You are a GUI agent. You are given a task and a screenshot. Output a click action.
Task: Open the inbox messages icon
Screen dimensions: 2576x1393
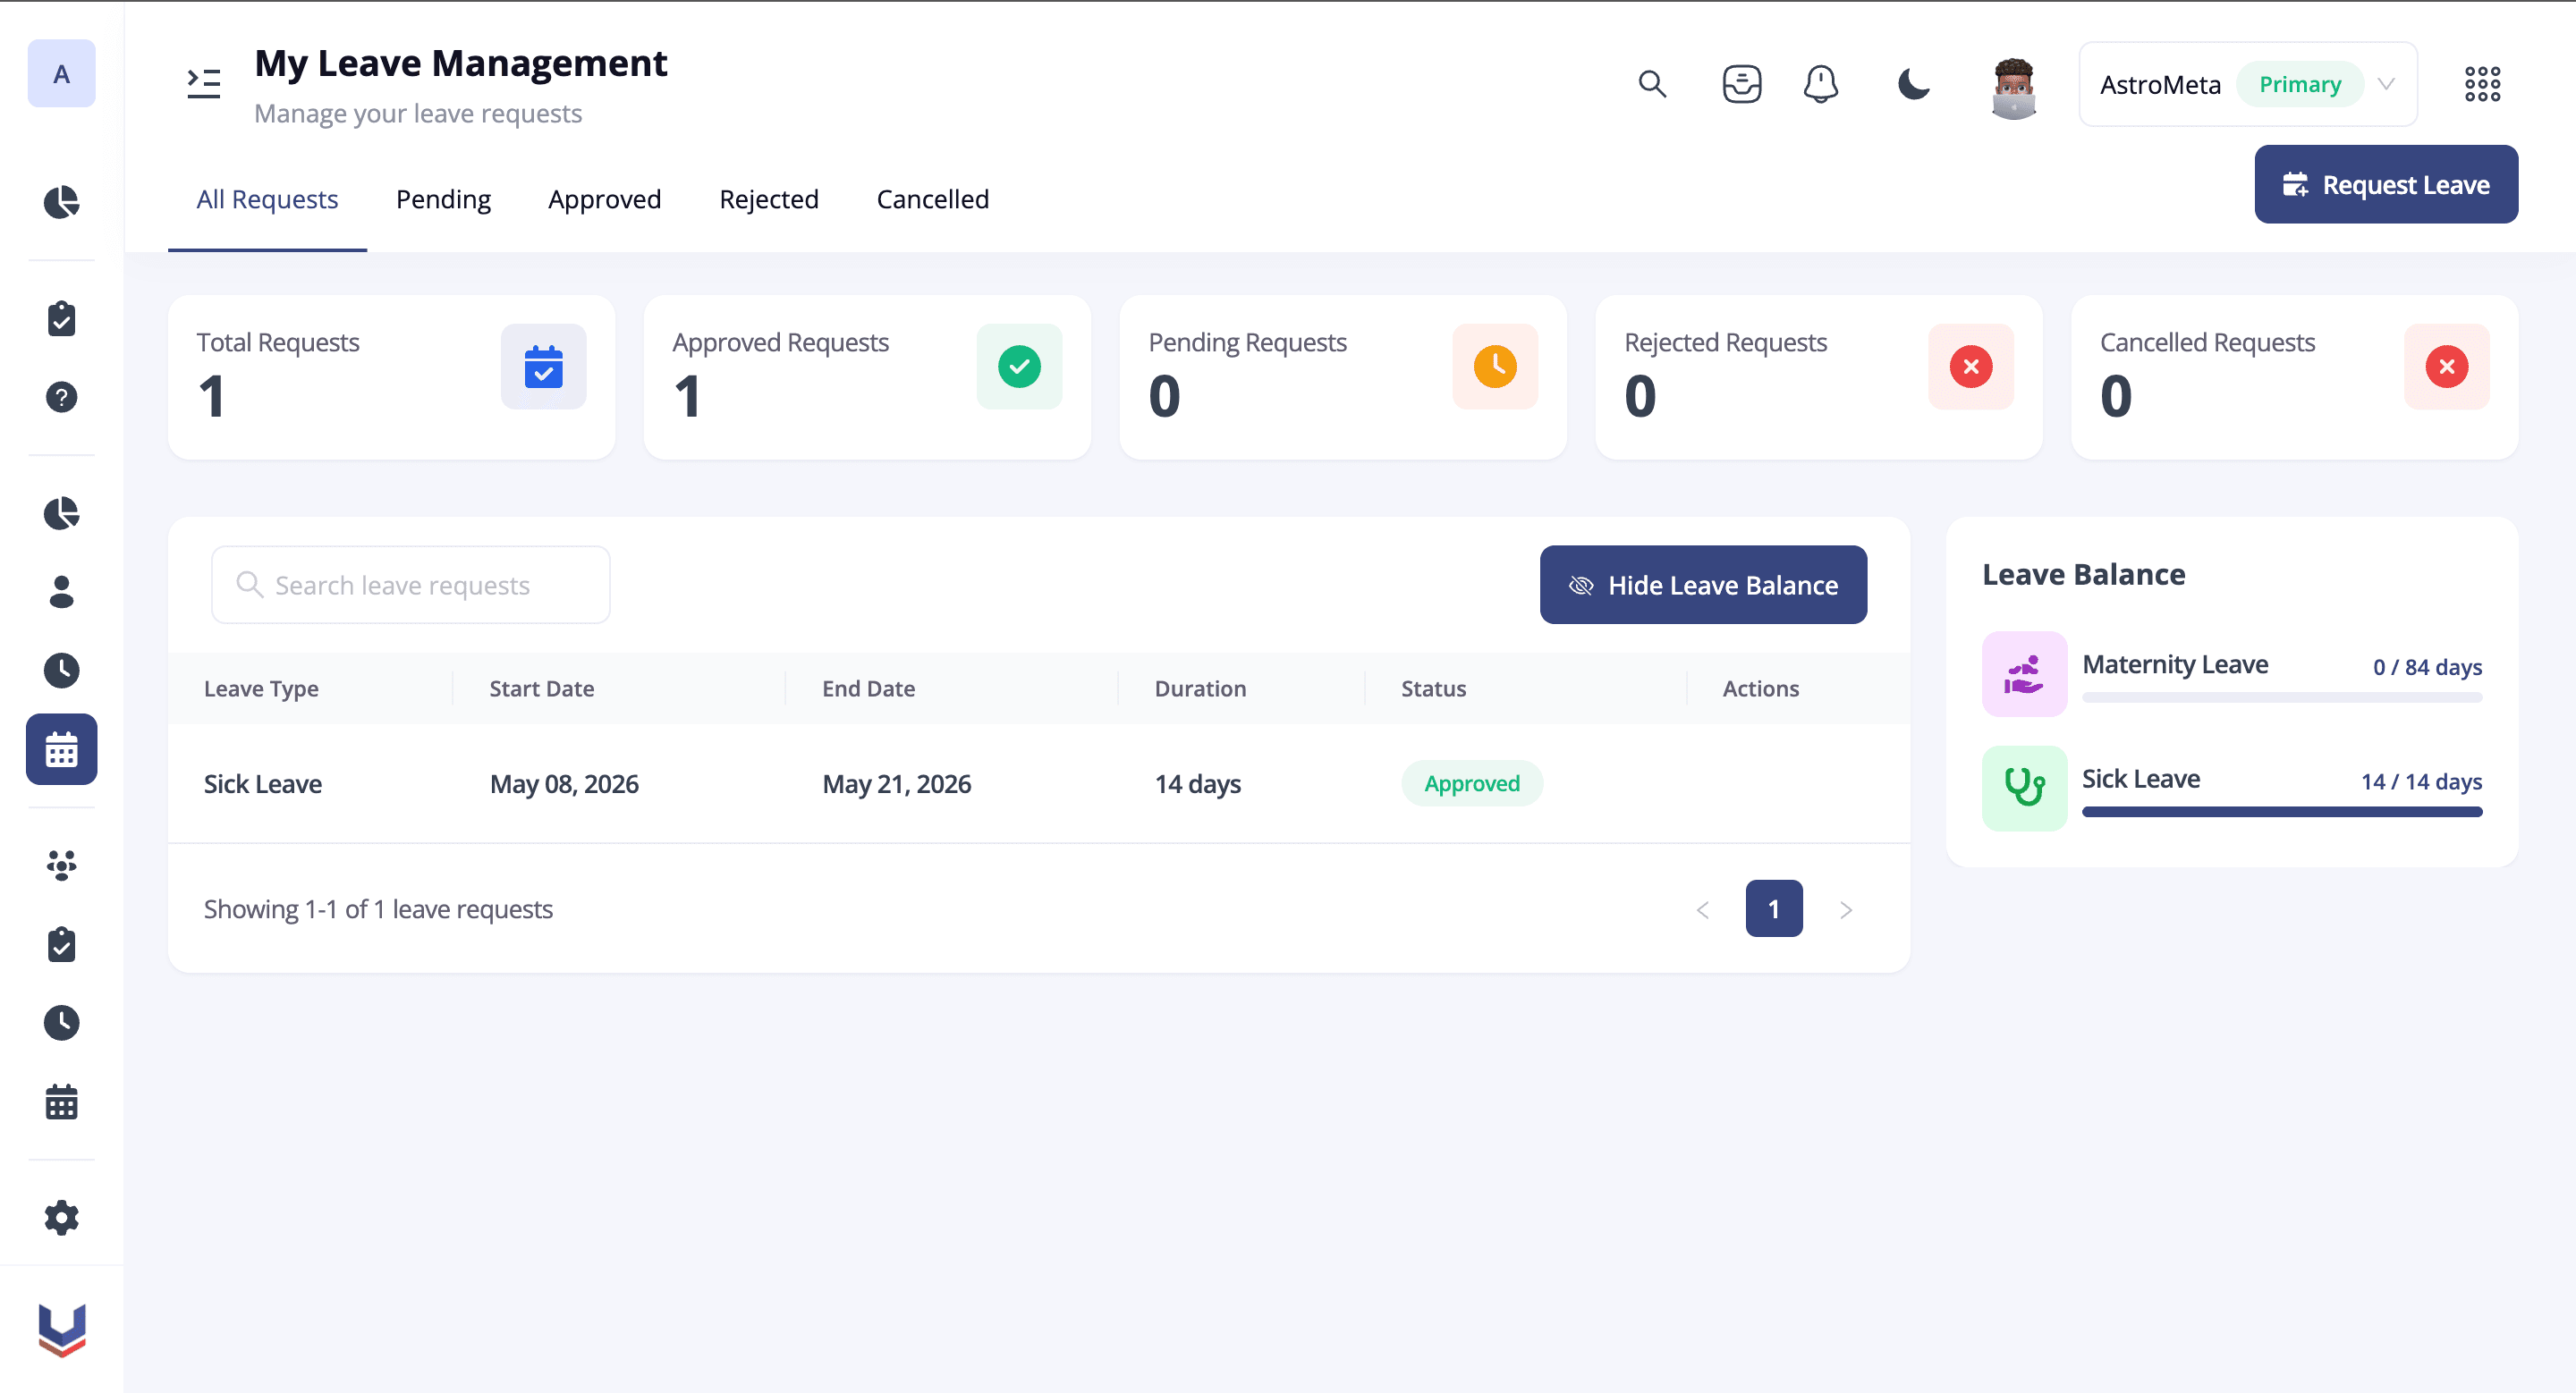1741,84
